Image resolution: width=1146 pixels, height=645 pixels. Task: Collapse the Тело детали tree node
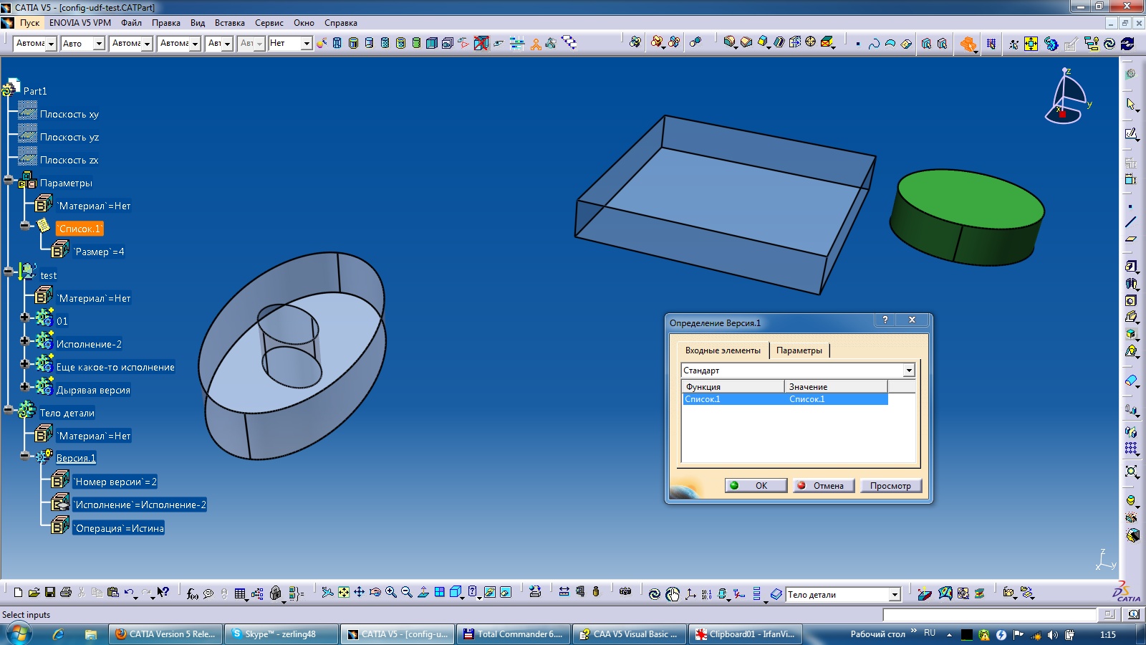(x=8, y=410)
